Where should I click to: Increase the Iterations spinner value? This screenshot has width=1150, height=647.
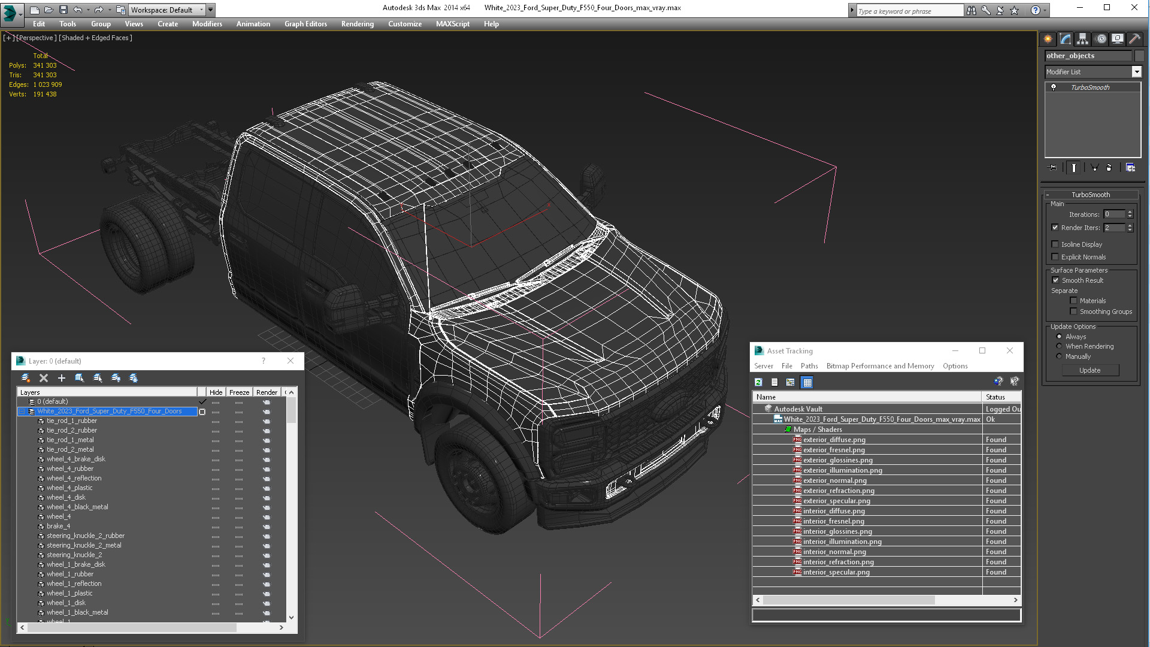(1130, 212)
